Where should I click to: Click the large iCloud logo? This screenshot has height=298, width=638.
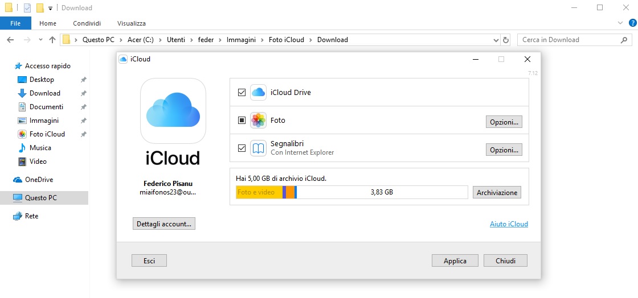coord(173,111)
